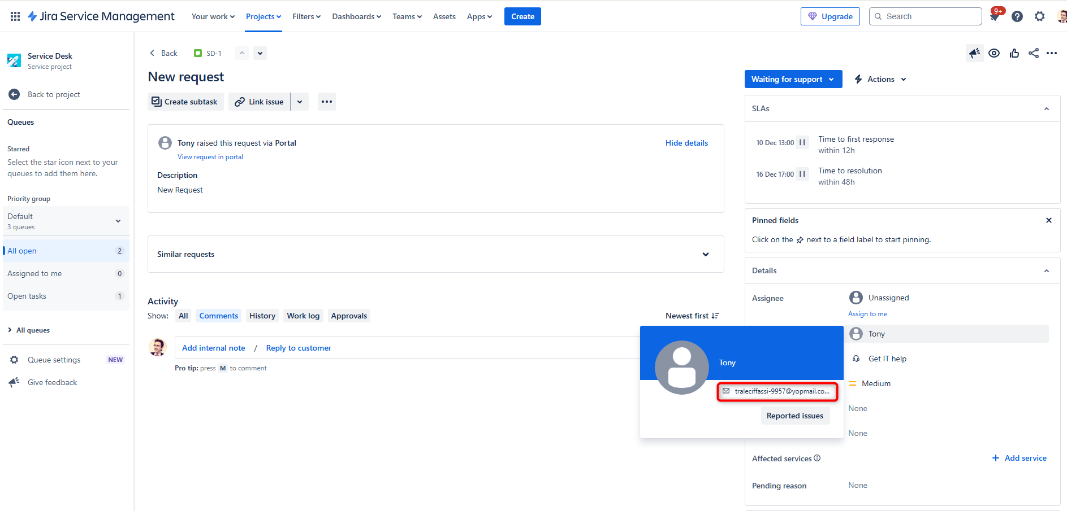Open the Link issue dropdown arrow
The height and width of the screenshot is (511, 1067).
pos(300,102)
